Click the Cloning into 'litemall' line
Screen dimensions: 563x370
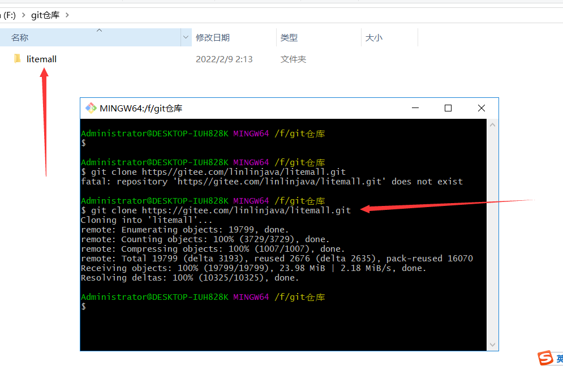147,220
